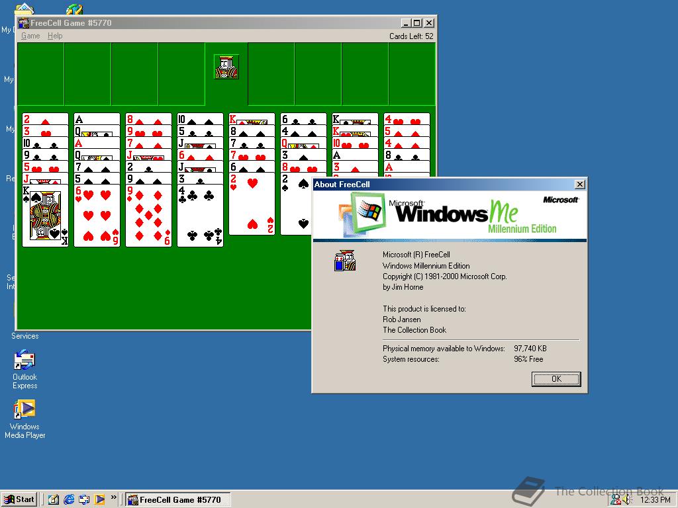Viewport: 678px width, 508px height.
Task: Click the 12:33 PM taskbar clock
Action: [655, 500]
